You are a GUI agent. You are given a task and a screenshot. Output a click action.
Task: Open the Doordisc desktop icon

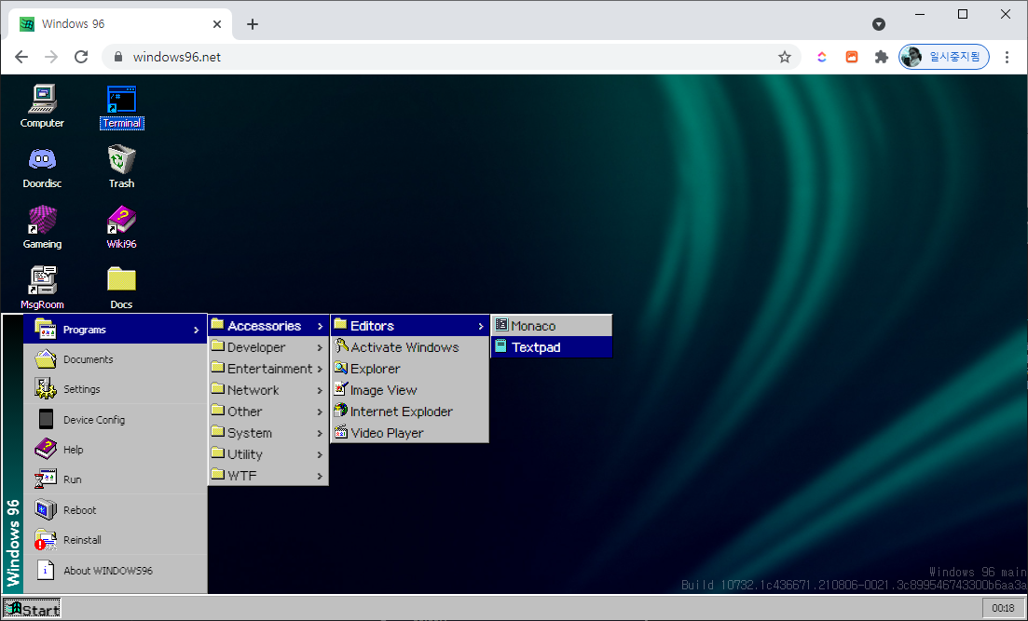click(42, 168)
